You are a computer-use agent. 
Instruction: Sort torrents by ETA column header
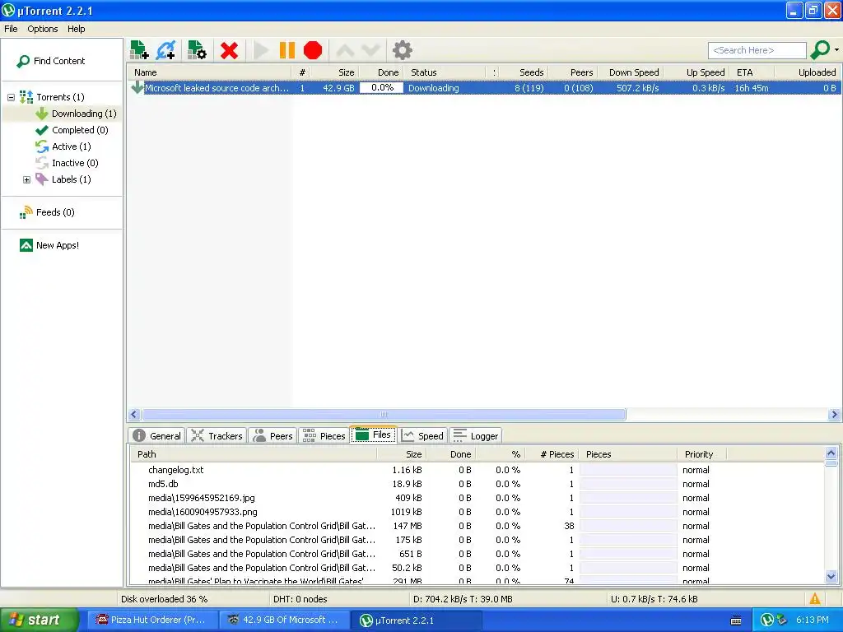coord(752,72)
